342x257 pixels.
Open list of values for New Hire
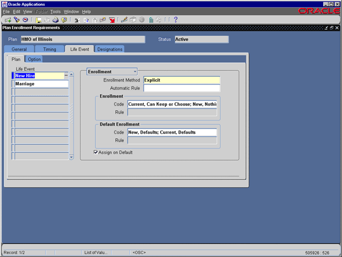coord(66,75)
